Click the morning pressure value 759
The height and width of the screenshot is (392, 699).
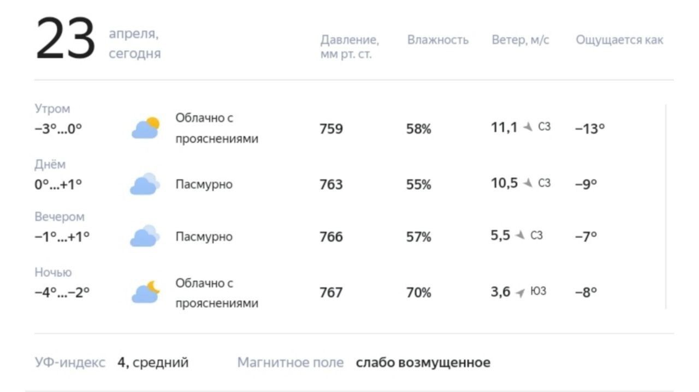[331, 129]
